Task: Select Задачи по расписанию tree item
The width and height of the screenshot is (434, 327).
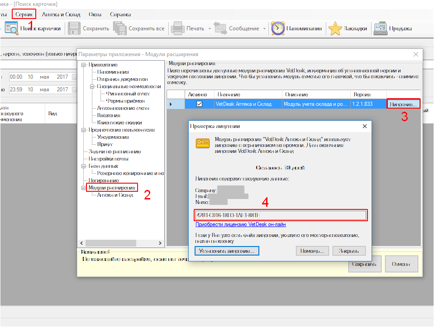Action: [114, 152]
